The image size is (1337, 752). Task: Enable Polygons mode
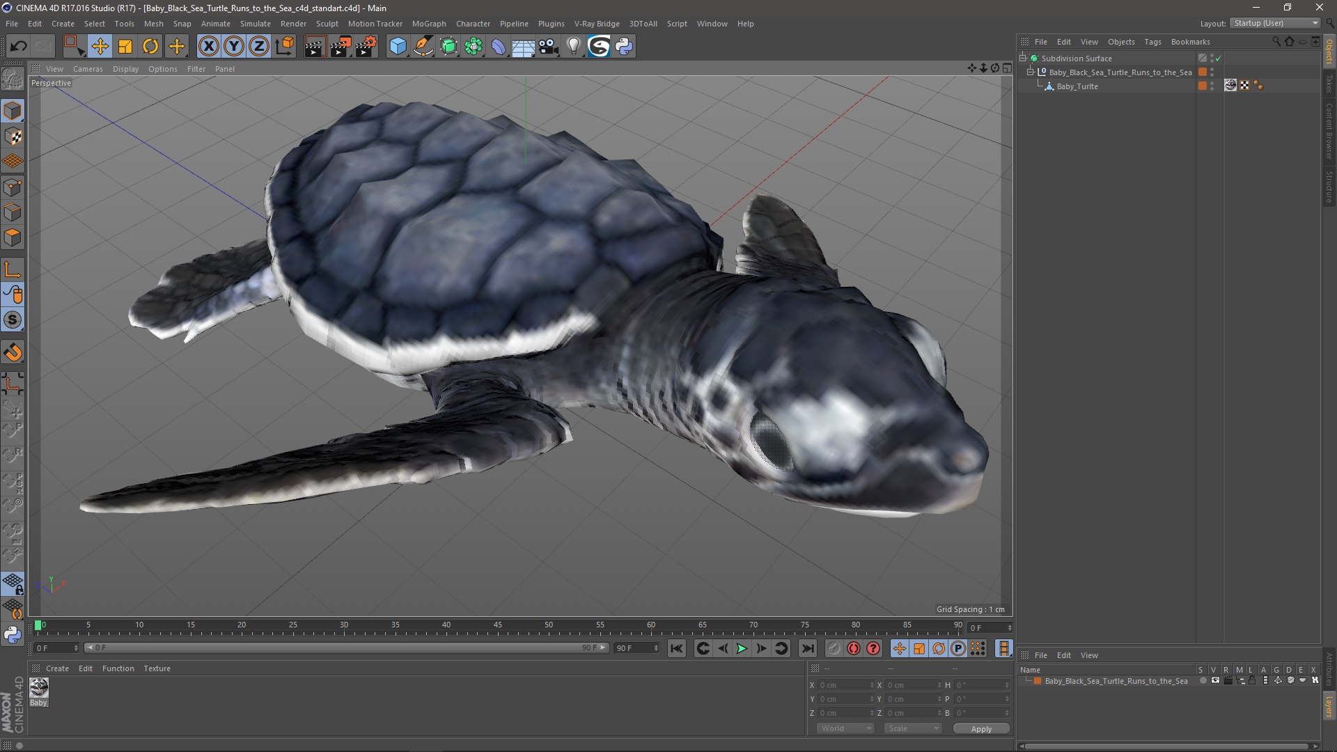pyautogui.click(x=13, y=237)
